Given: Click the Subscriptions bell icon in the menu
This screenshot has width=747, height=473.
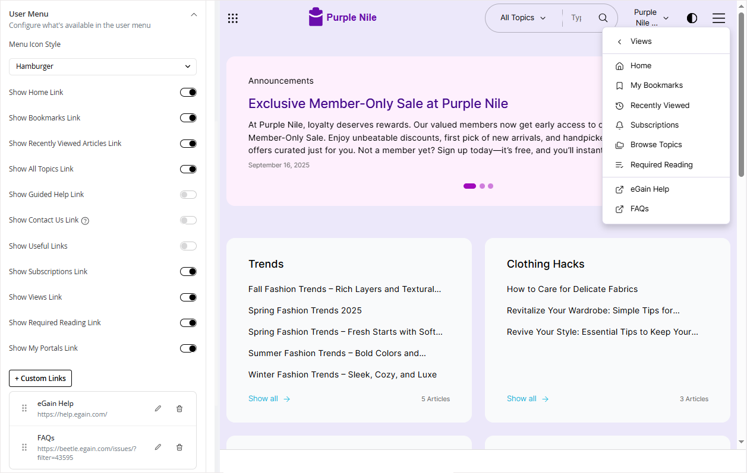Looking at the screenshot, I should point(619,125).
